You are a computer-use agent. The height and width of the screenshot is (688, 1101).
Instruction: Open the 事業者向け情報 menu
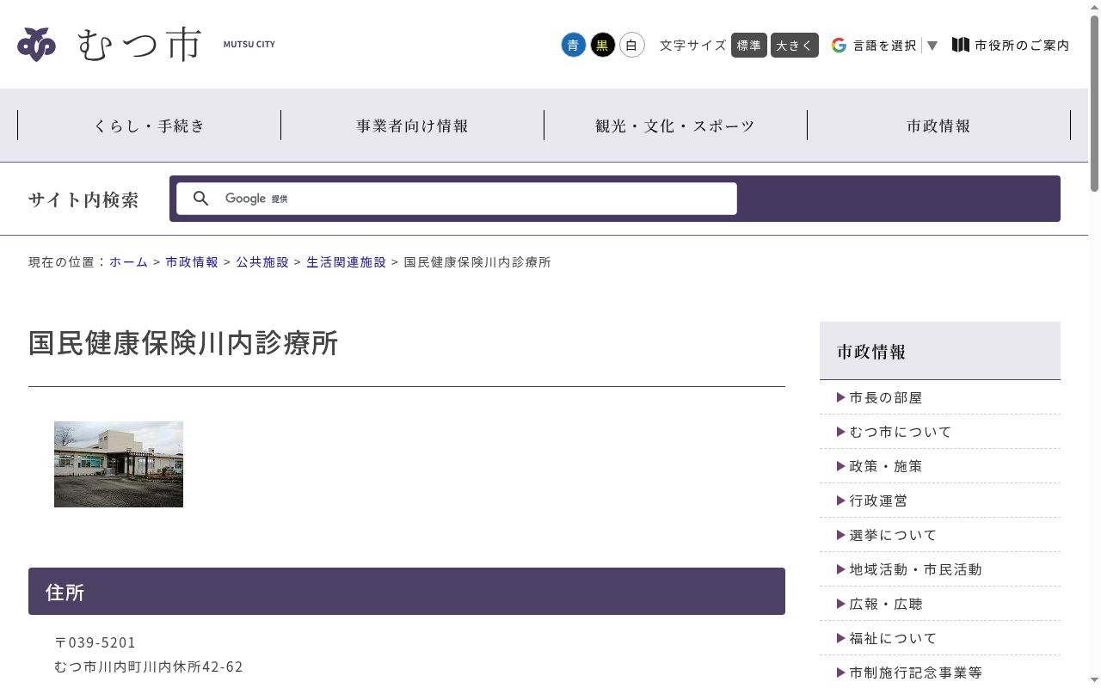(413, 126)
